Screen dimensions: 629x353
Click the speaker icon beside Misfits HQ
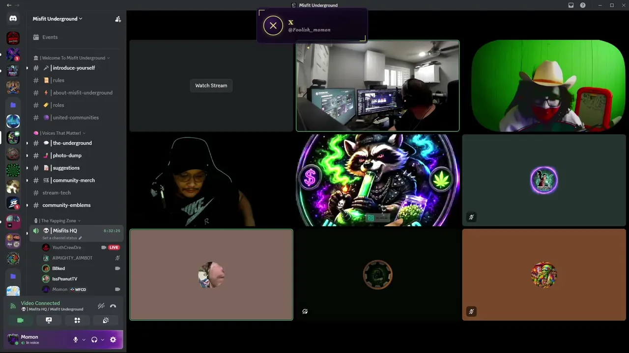(36, 230)
